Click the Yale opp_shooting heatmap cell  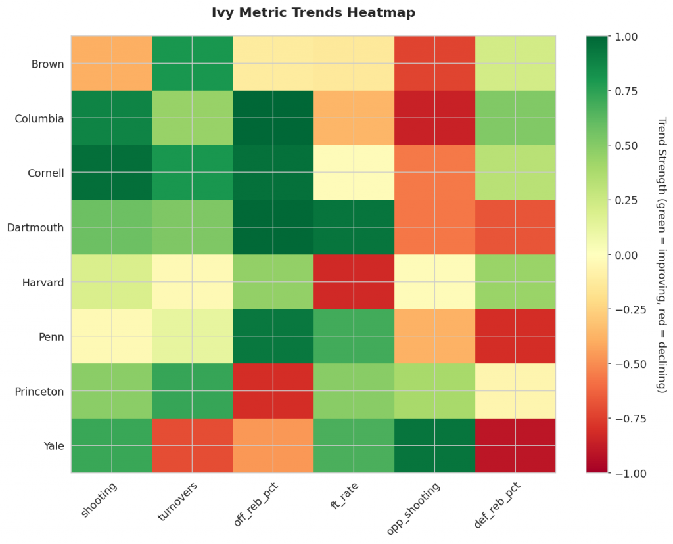[434, 445]
